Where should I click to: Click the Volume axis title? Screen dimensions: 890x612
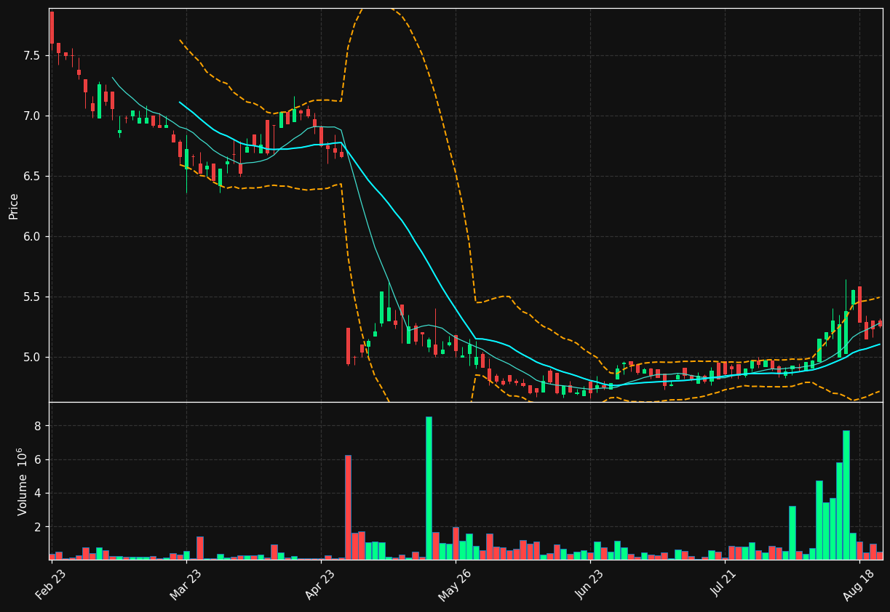pos(22,481)
